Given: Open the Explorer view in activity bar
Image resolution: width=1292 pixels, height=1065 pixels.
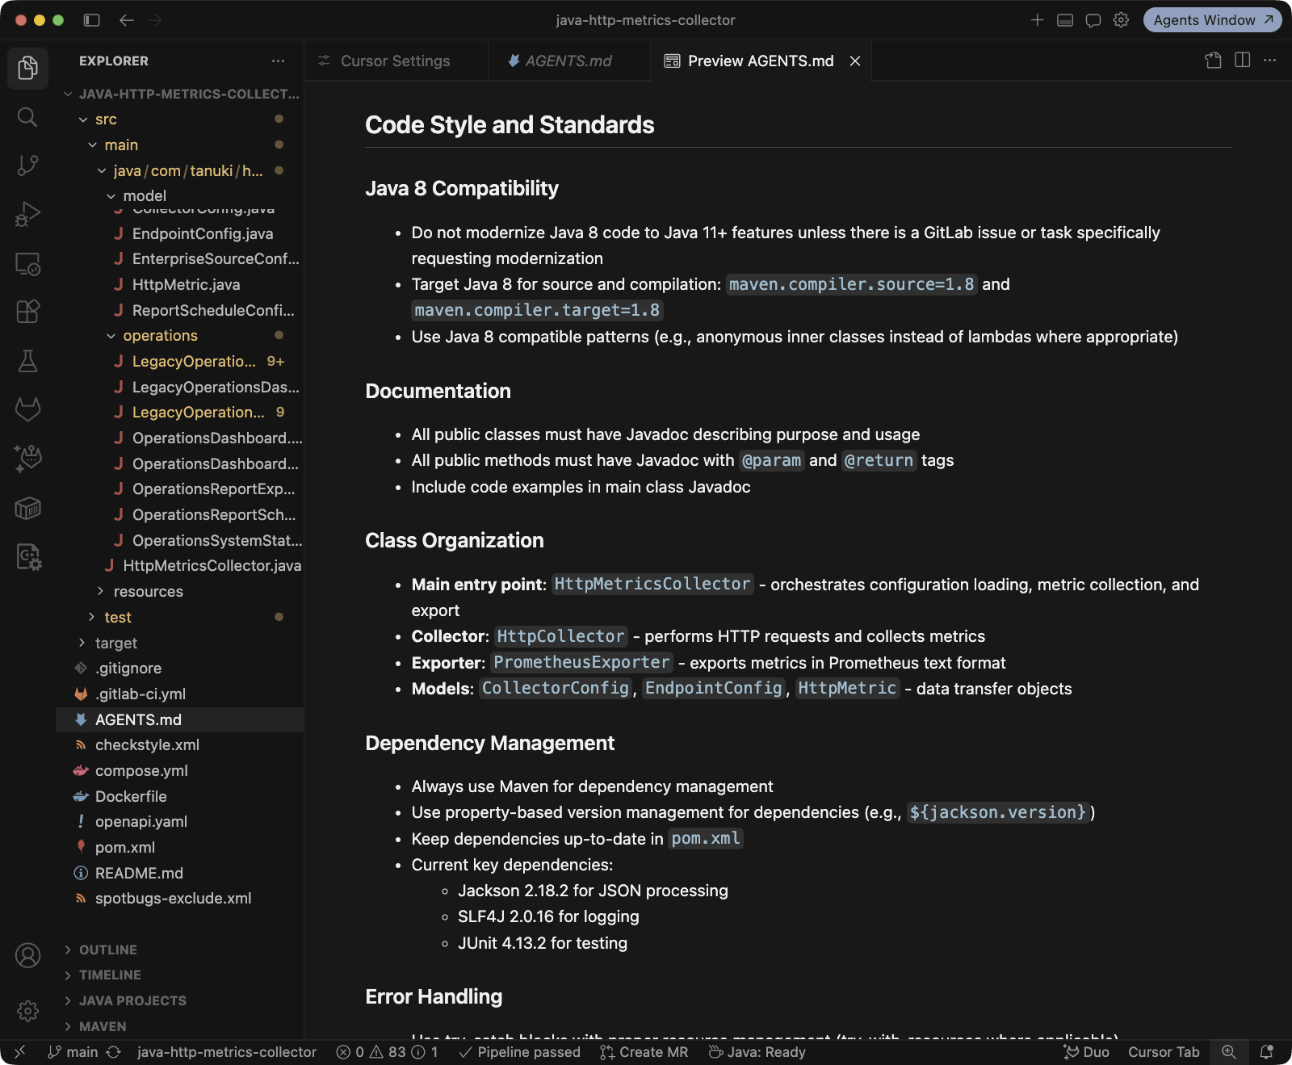Looking at the screenshot, I should pos(27,68).
